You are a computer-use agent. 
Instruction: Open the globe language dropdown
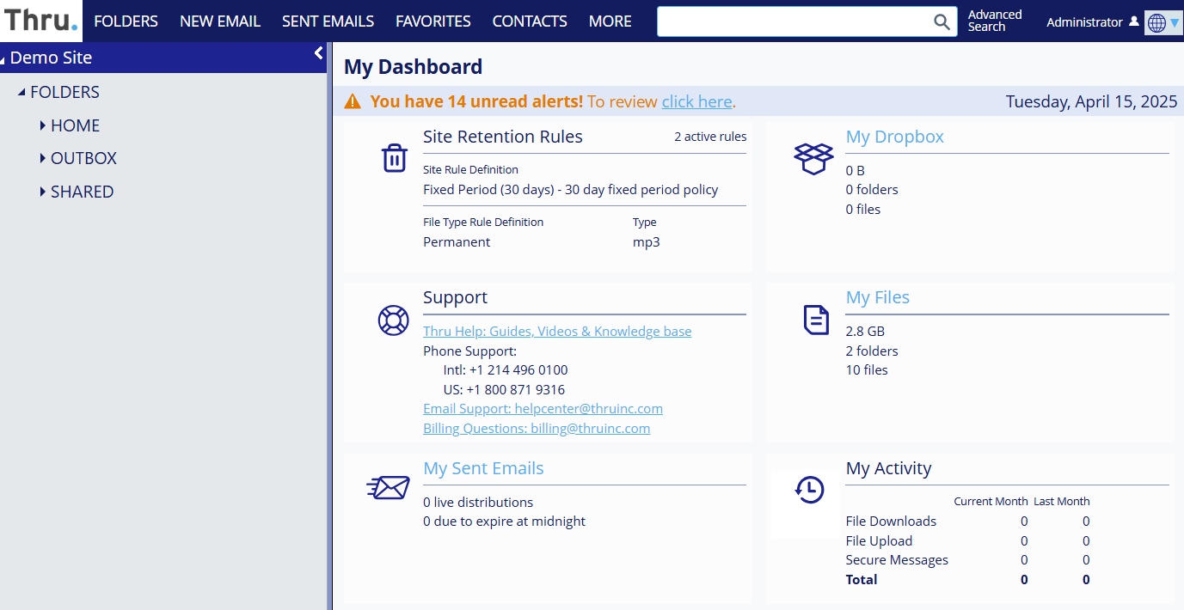1163,22
